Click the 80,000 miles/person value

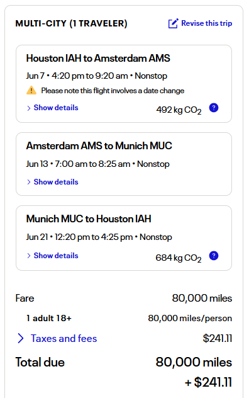tap(190, 318)
